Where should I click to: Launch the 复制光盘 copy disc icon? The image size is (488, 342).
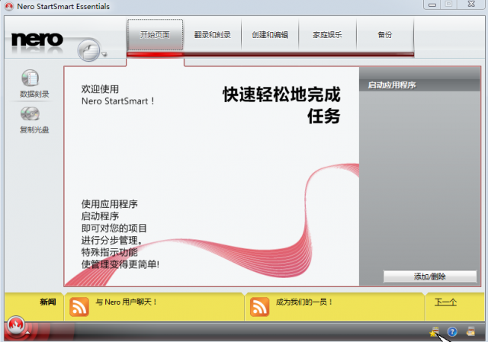click(30, 113)
